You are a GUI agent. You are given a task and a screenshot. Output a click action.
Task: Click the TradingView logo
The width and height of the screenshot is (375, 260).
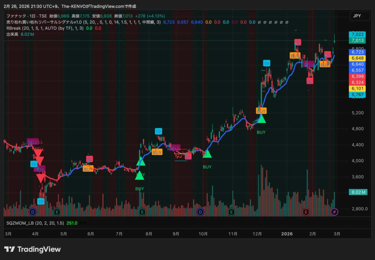[33, 249]
